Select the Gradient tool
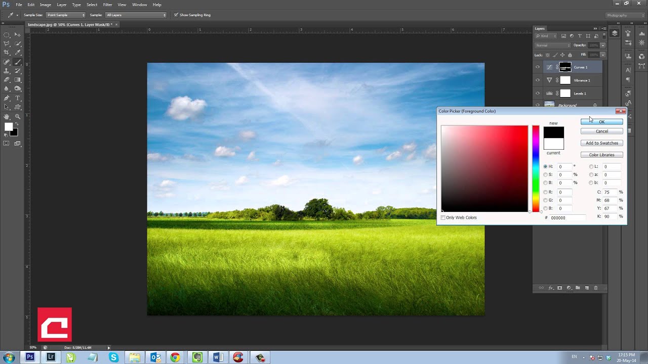Viewport: 648px width, 364px height. click(x=18, y=80)
